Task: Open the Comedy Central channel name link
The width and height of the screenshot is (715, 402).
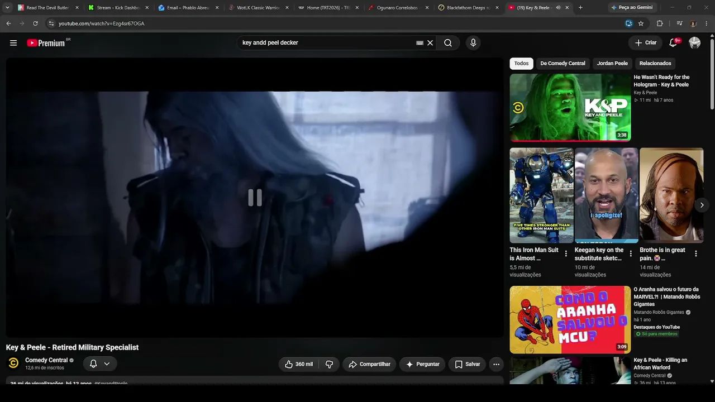Action: (x=46, y=360)
